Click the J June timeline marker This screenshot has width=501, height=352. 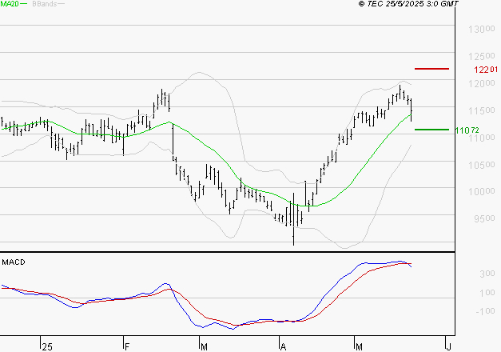coord(448,347)
